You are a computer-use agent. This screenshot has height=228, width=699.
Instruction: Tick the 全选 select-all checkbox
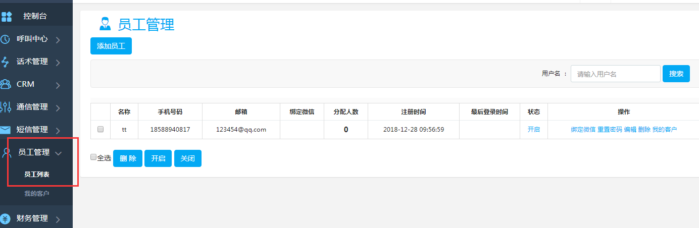(93, 157)
